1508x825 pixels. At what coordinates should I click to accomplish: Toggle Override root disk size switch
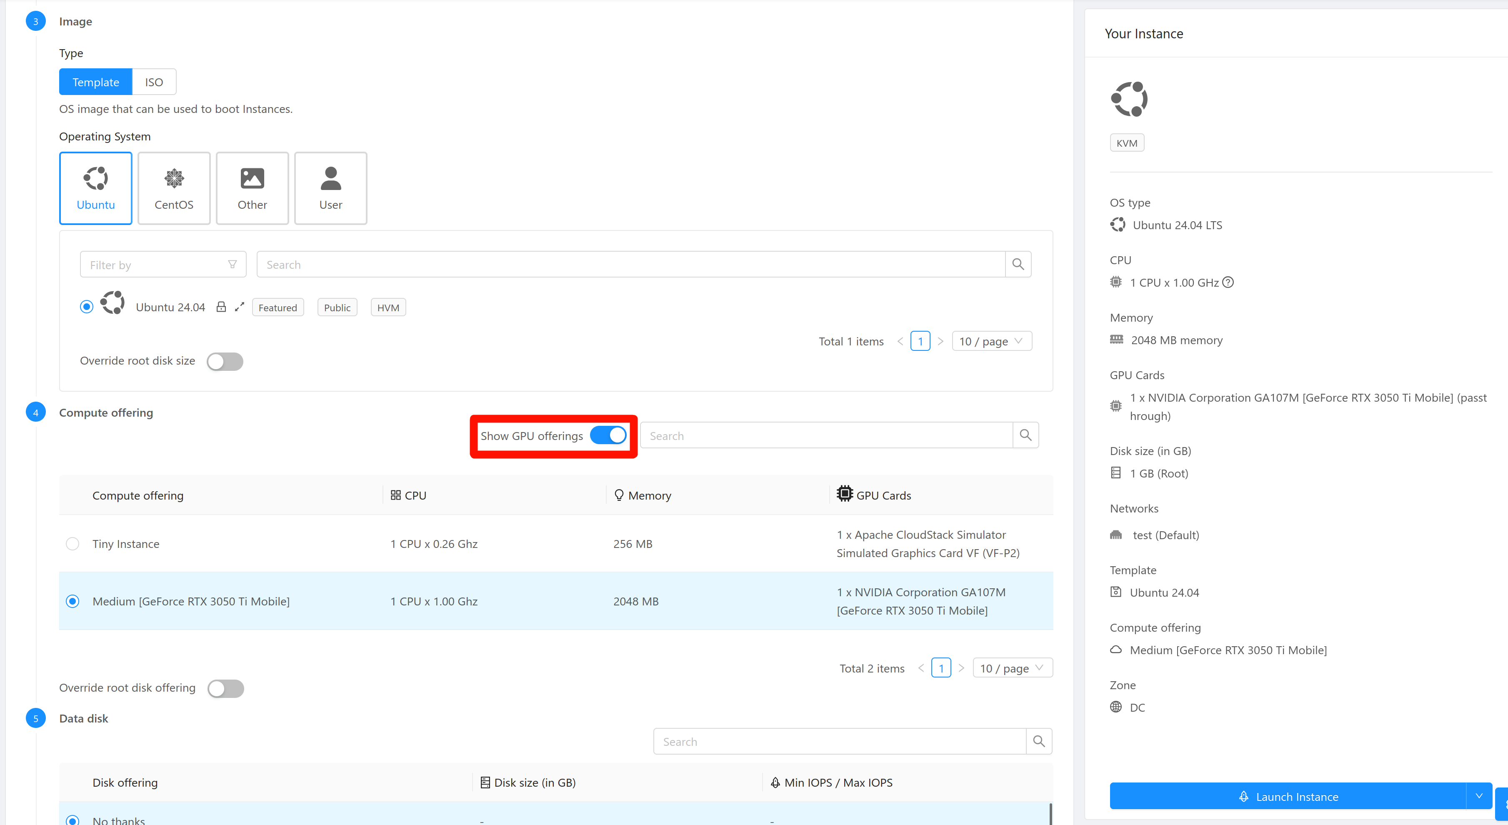[225, 361]
